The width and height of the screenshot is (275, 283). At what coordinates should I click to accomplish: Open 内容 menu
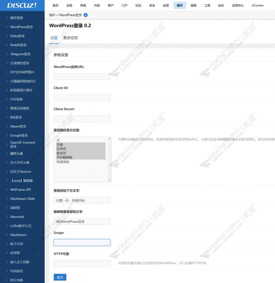(97, 5)
